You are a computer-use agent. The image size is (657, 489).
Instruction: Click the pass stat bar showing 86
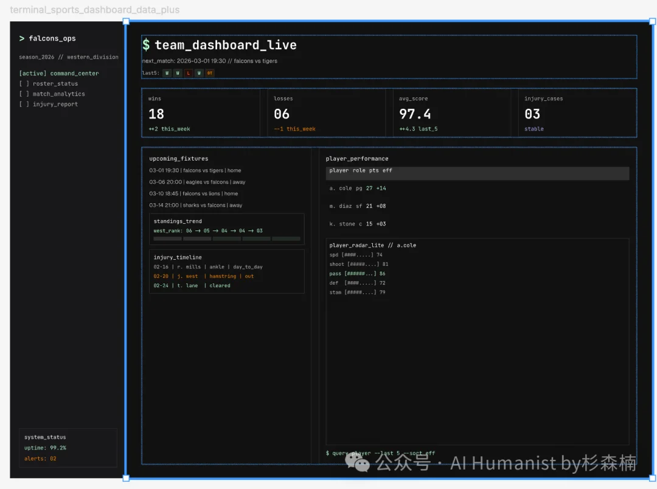click(x=360, y=273)
